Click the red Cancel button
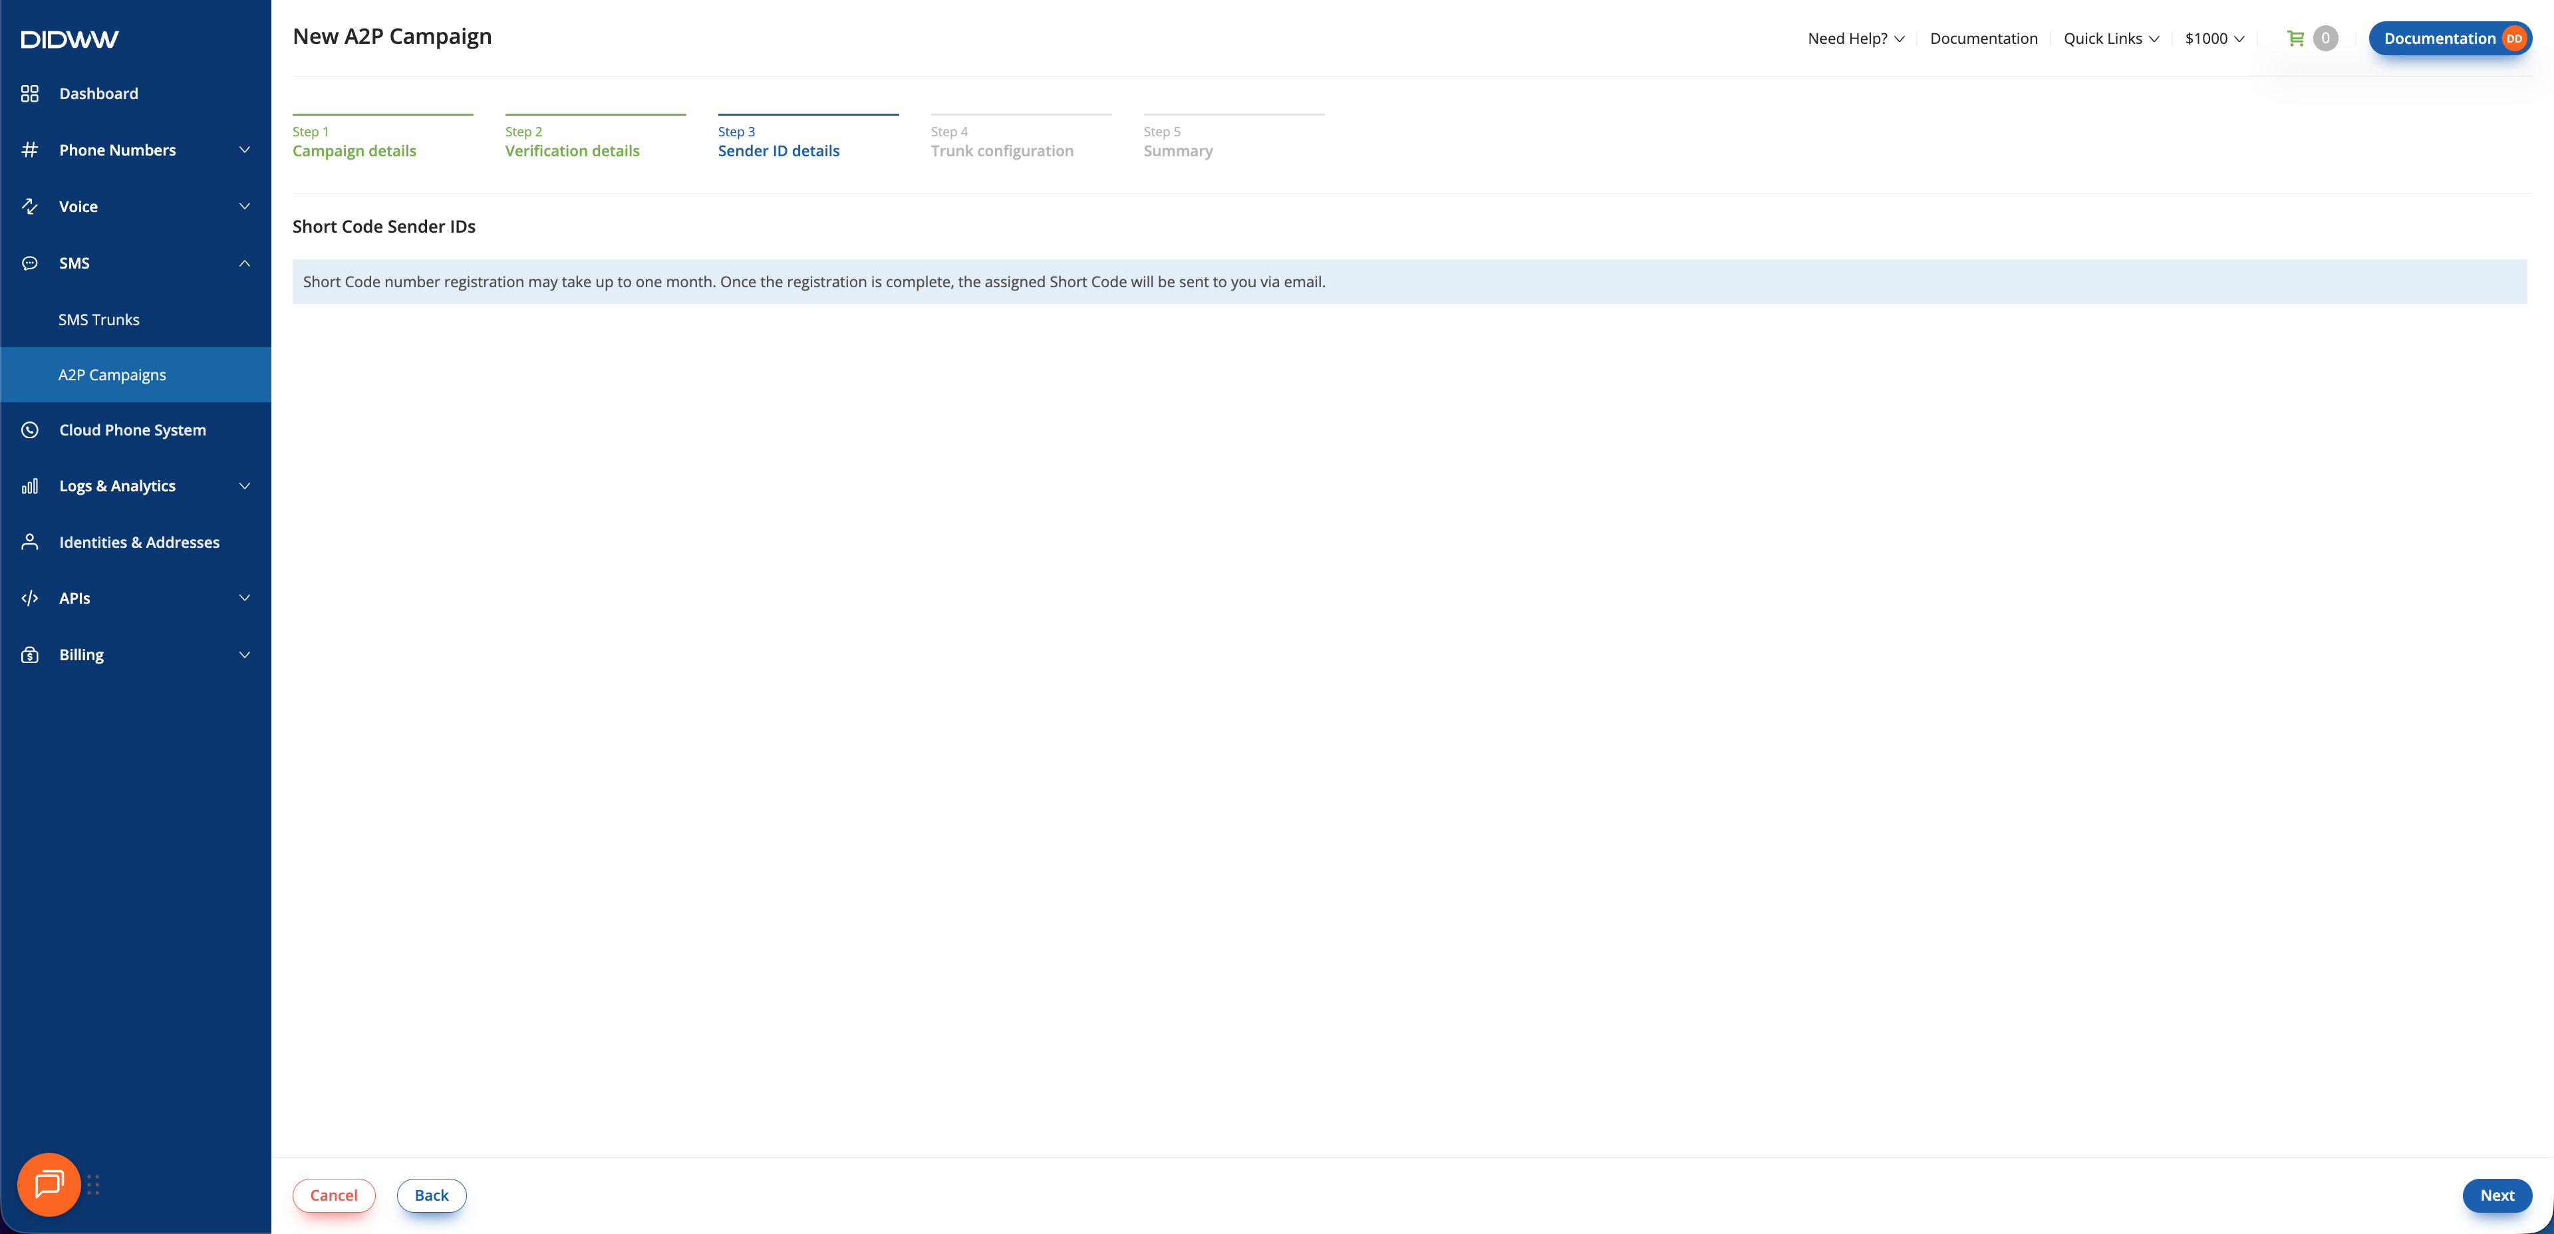The image size is (2554, 1234). coord(333,1195)
